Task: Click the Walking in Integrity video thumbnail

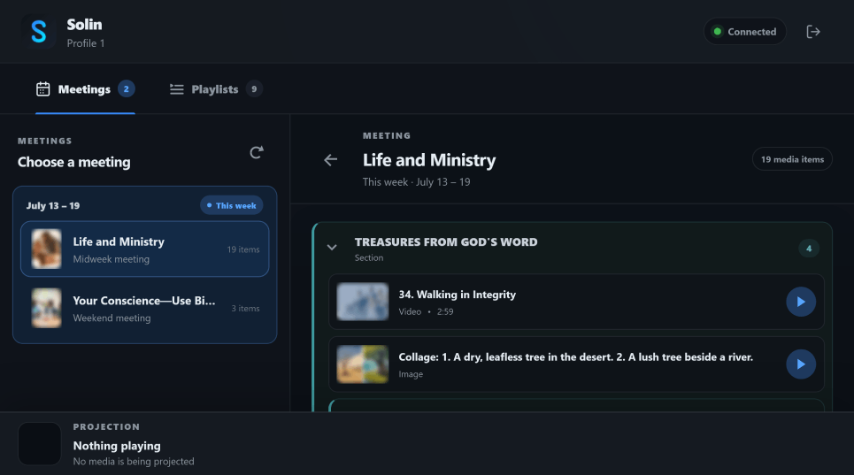Action: coord(363,302)
